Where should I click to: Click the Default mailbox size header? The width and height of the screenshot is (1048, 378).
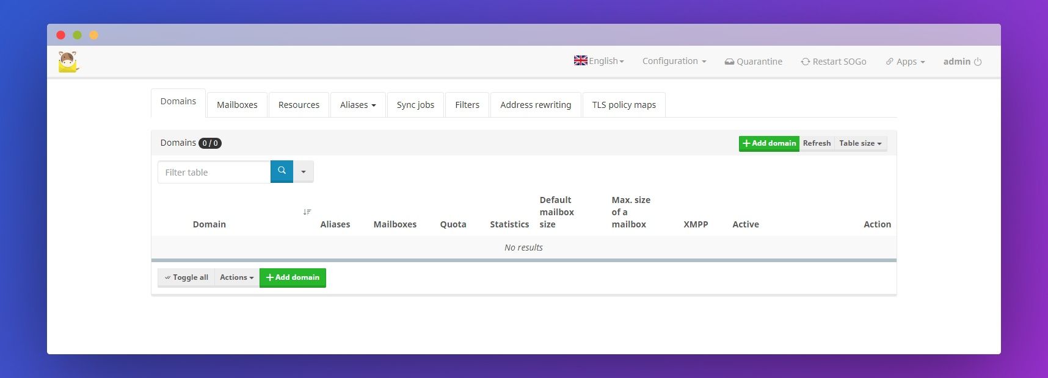point(557,212)
